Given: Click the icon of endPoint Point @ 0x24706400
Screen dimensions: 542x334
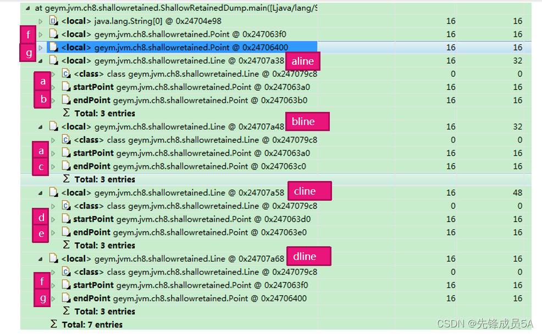Looking at the screenshot, I should click(66, 298).
